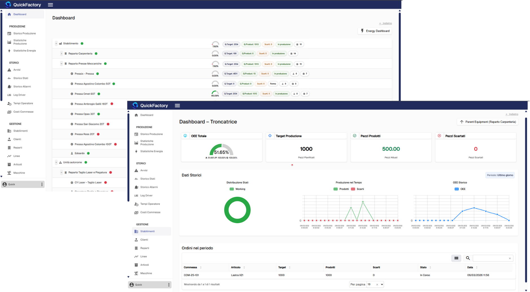Open the Energy Dashboard lightning button

375,31
